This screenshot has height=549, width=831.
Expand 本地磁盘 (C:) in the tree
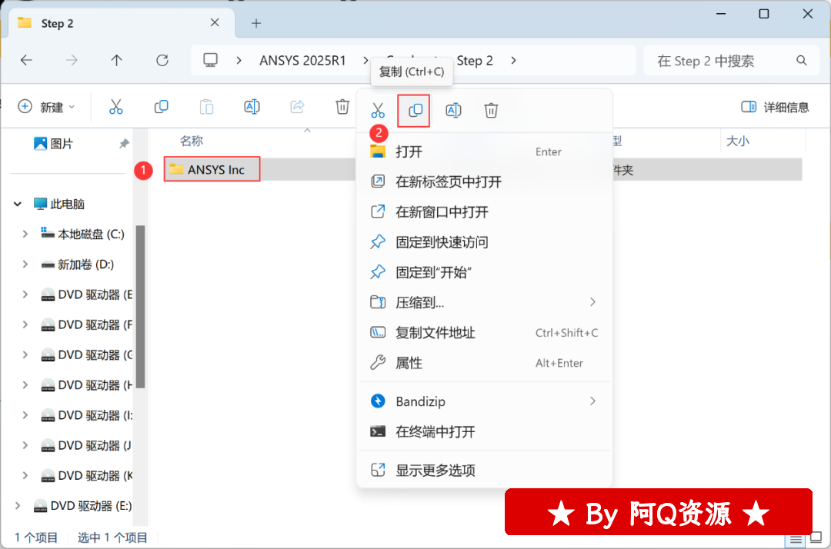pyautogui.click(x=25, y=234)
